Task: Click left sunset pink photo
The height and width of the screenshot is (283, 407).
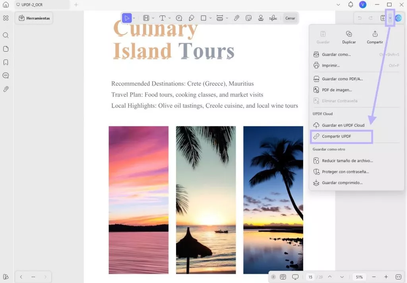Action: (139, 200)
